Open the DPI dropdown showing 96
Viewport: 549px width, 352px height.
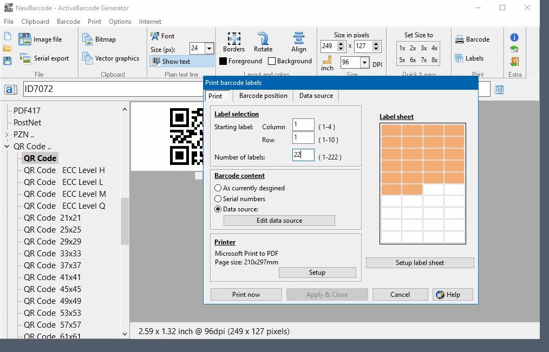[x=364, y=62]
